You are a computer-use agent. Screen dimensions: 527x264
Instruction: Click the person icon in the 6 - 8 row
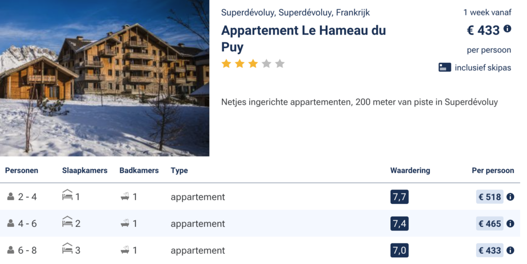point(11,250)
